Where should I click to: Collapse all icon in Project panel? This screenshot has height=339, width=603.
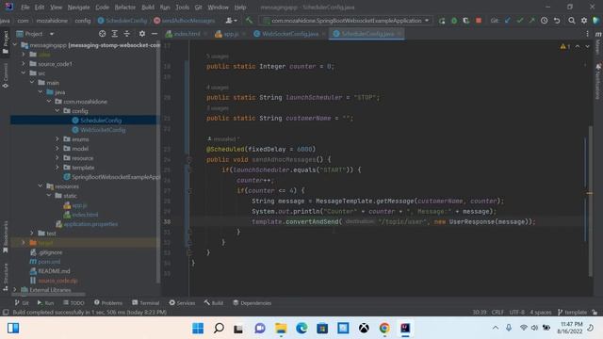coord(127,34)
